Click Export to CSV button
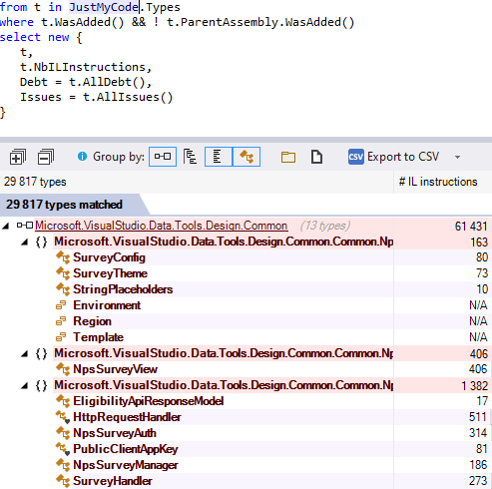Viewport: 492px width, 489px height. click(394, 157)
